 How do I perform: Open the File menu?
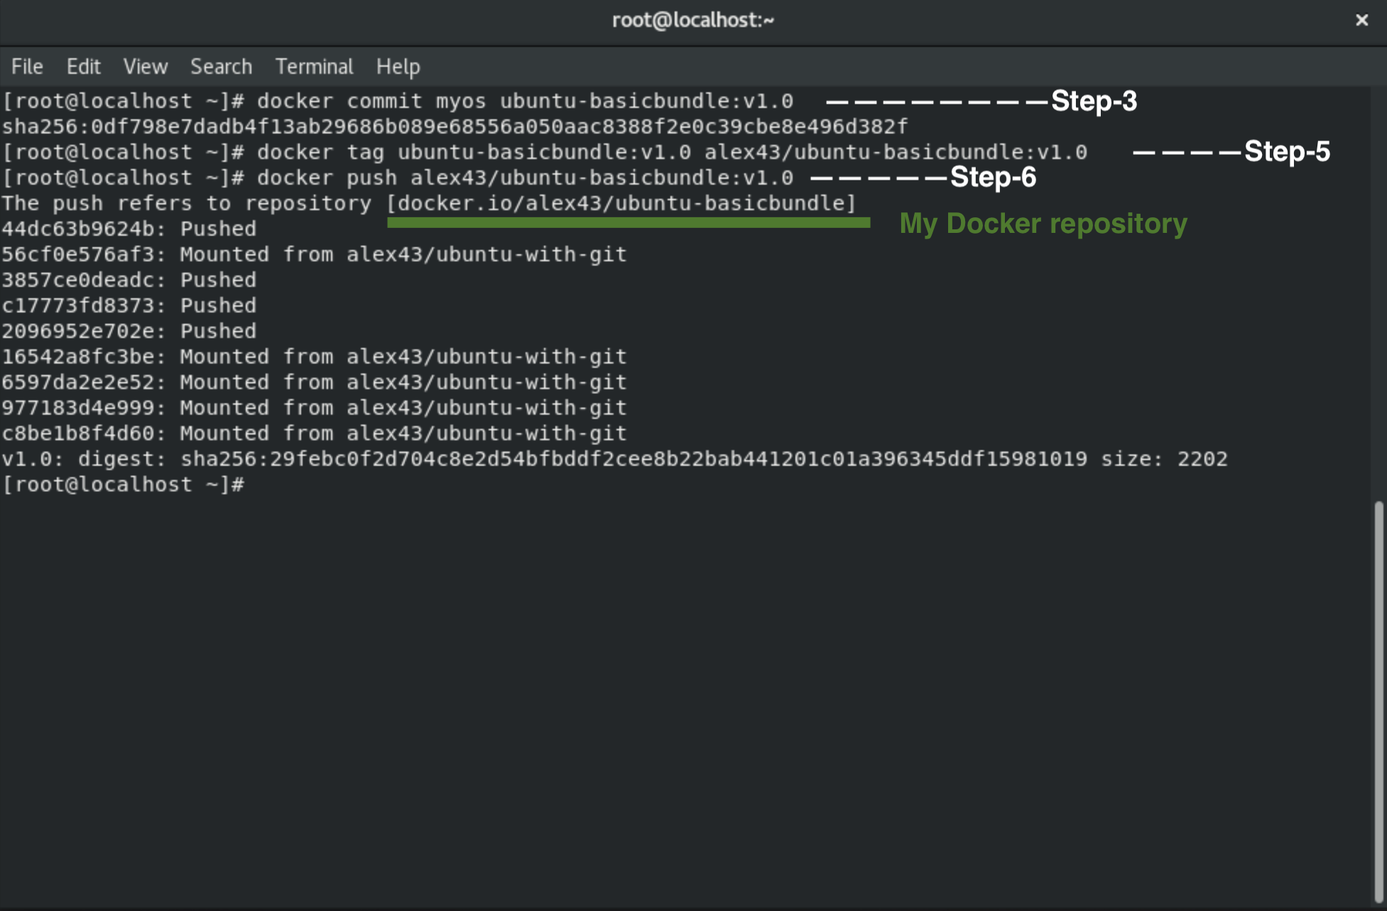click(27, 67)
